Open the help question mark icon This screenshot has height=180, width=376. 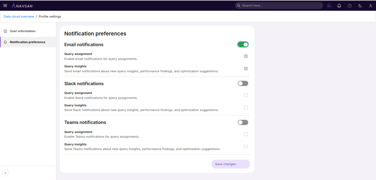pos(349,5)
